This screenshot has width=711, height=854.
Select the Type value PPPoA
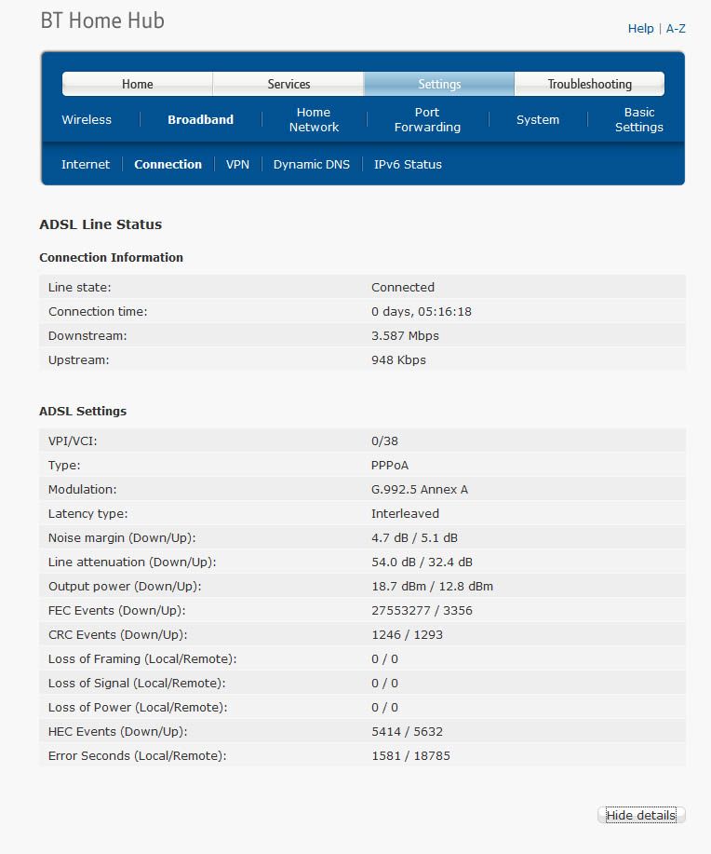click(390, 465)
